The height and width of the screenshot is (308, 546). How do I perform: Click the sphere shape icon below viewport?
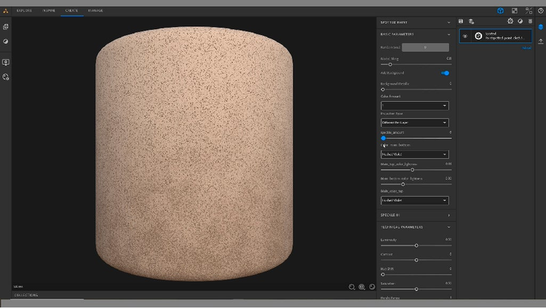pos(372,287)
